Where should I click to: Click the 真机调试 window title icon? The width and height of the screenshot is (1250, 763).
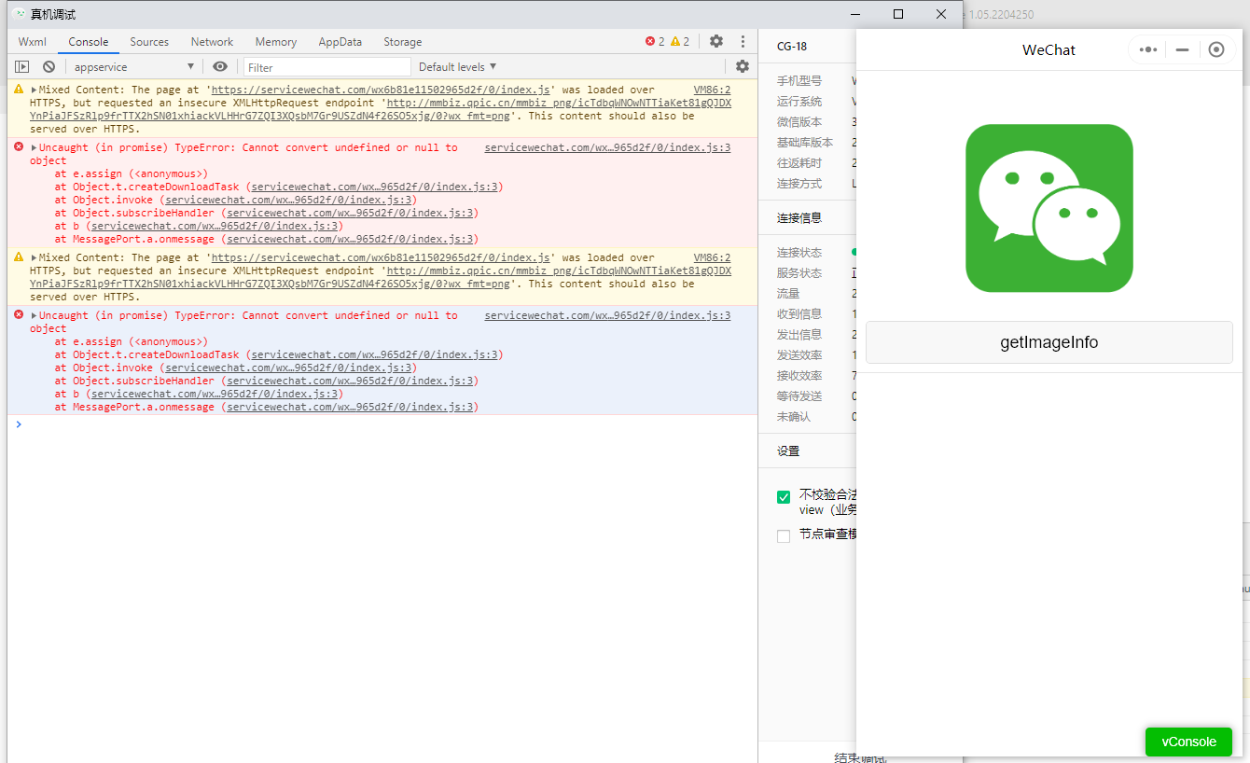click(19, 14)
